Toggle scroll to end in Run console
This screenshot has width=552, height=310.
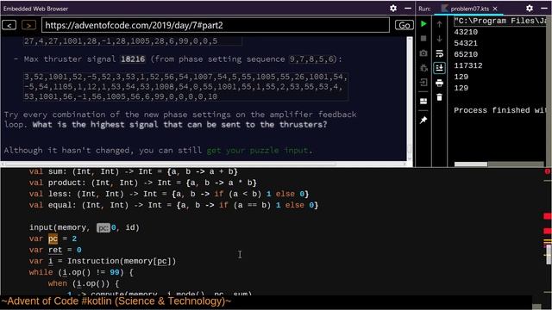click(439, 68)
